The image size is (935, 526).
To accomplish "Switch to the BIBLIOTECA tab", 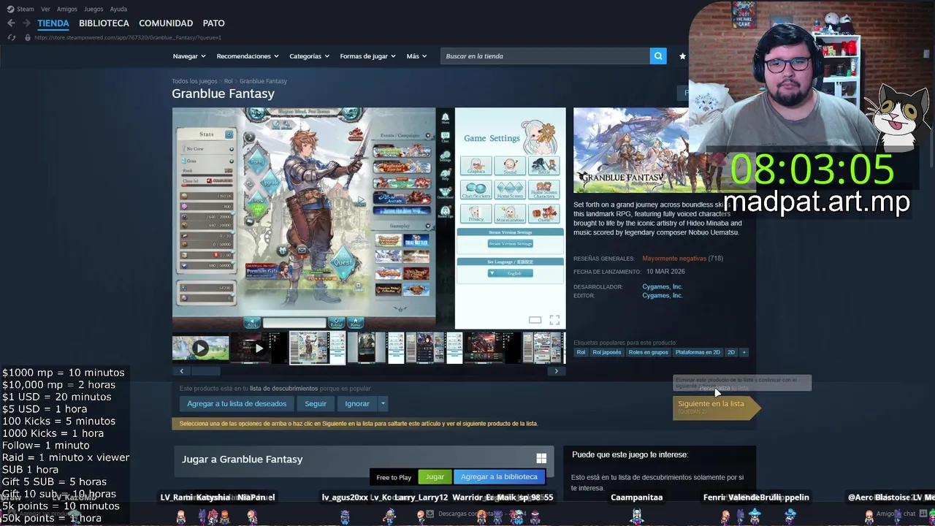I will (104, 23).
